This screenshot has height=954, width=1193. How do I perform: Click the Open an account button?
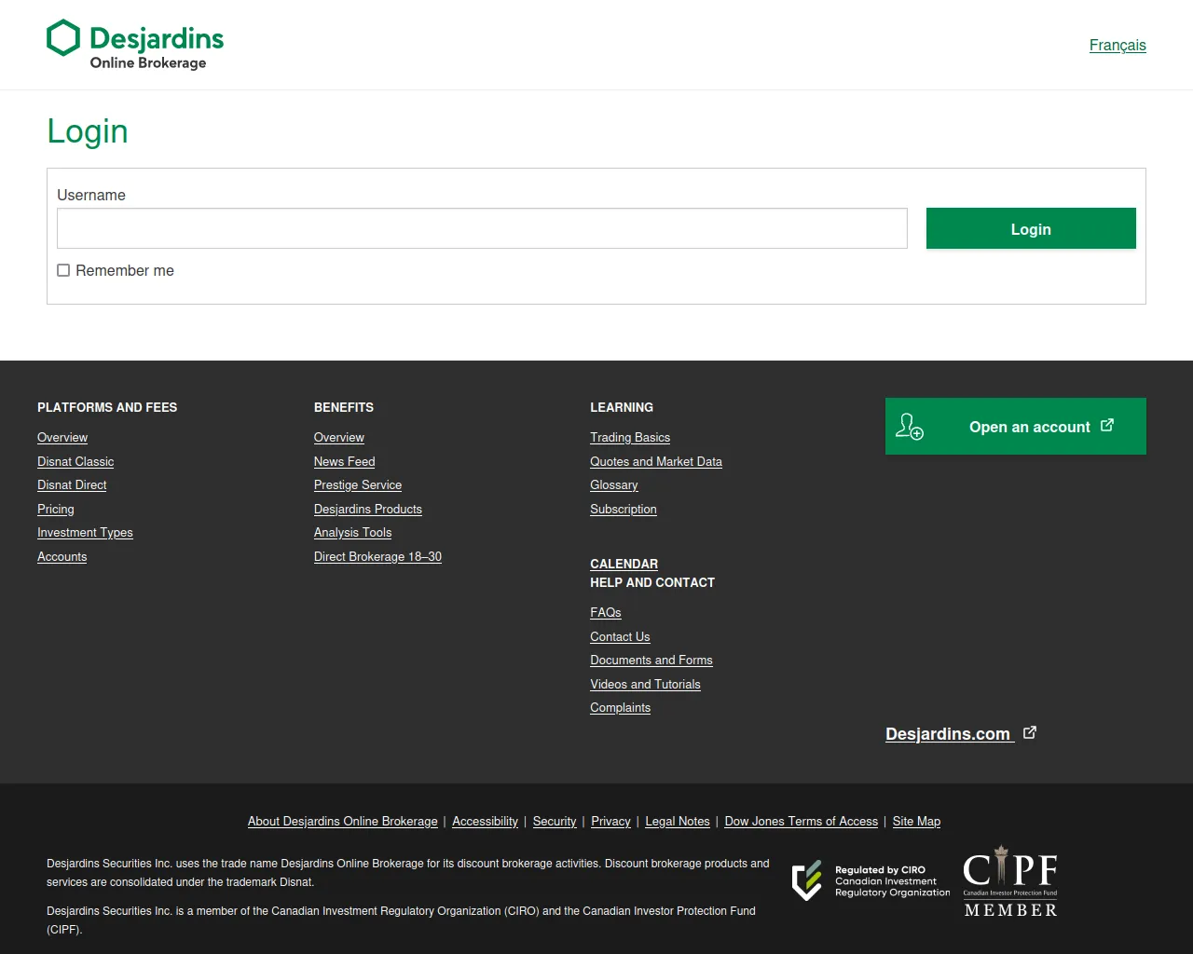click(x=1016, y=427)
